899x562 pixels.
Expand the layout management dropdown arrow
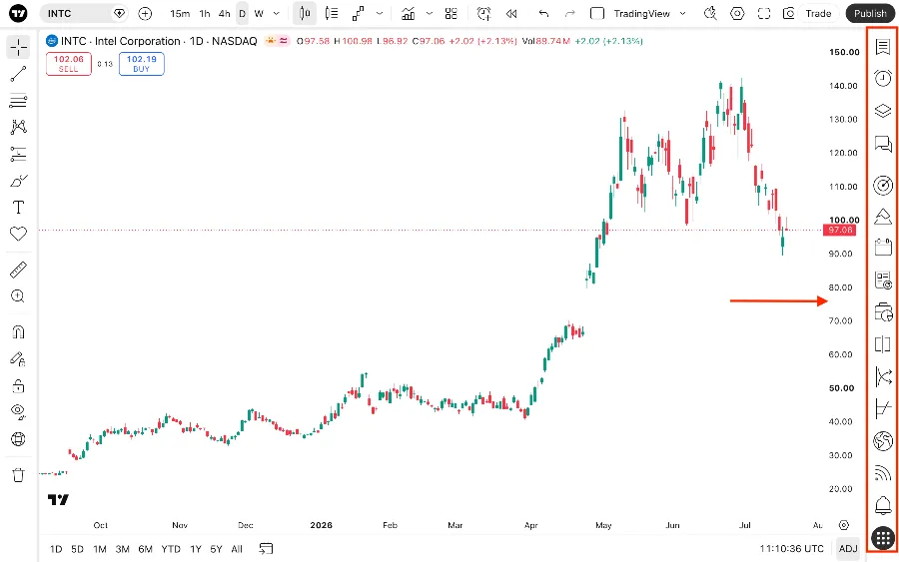pyautogui.click(x=682, y=13)
